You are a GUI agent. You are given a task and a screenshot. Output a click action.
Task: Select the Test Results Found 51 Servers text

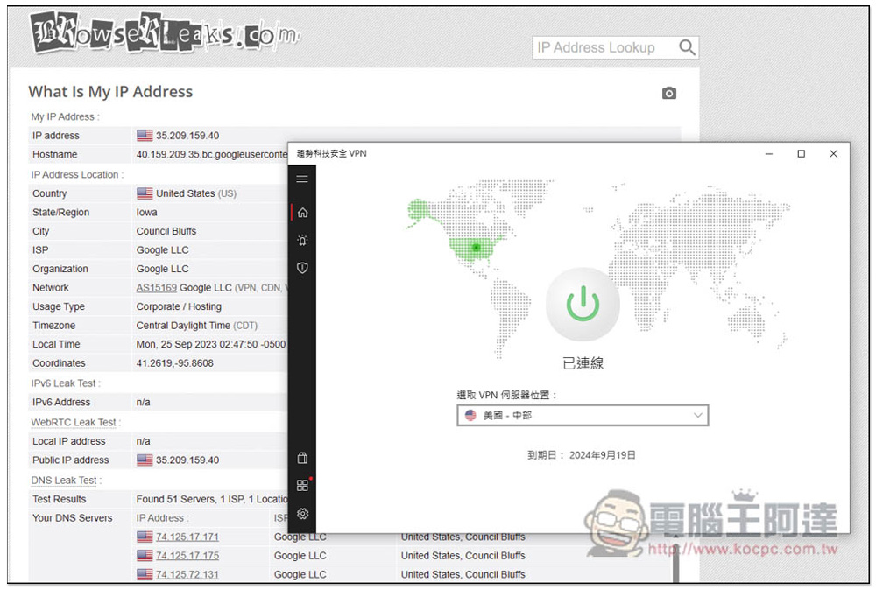(212, 500)
